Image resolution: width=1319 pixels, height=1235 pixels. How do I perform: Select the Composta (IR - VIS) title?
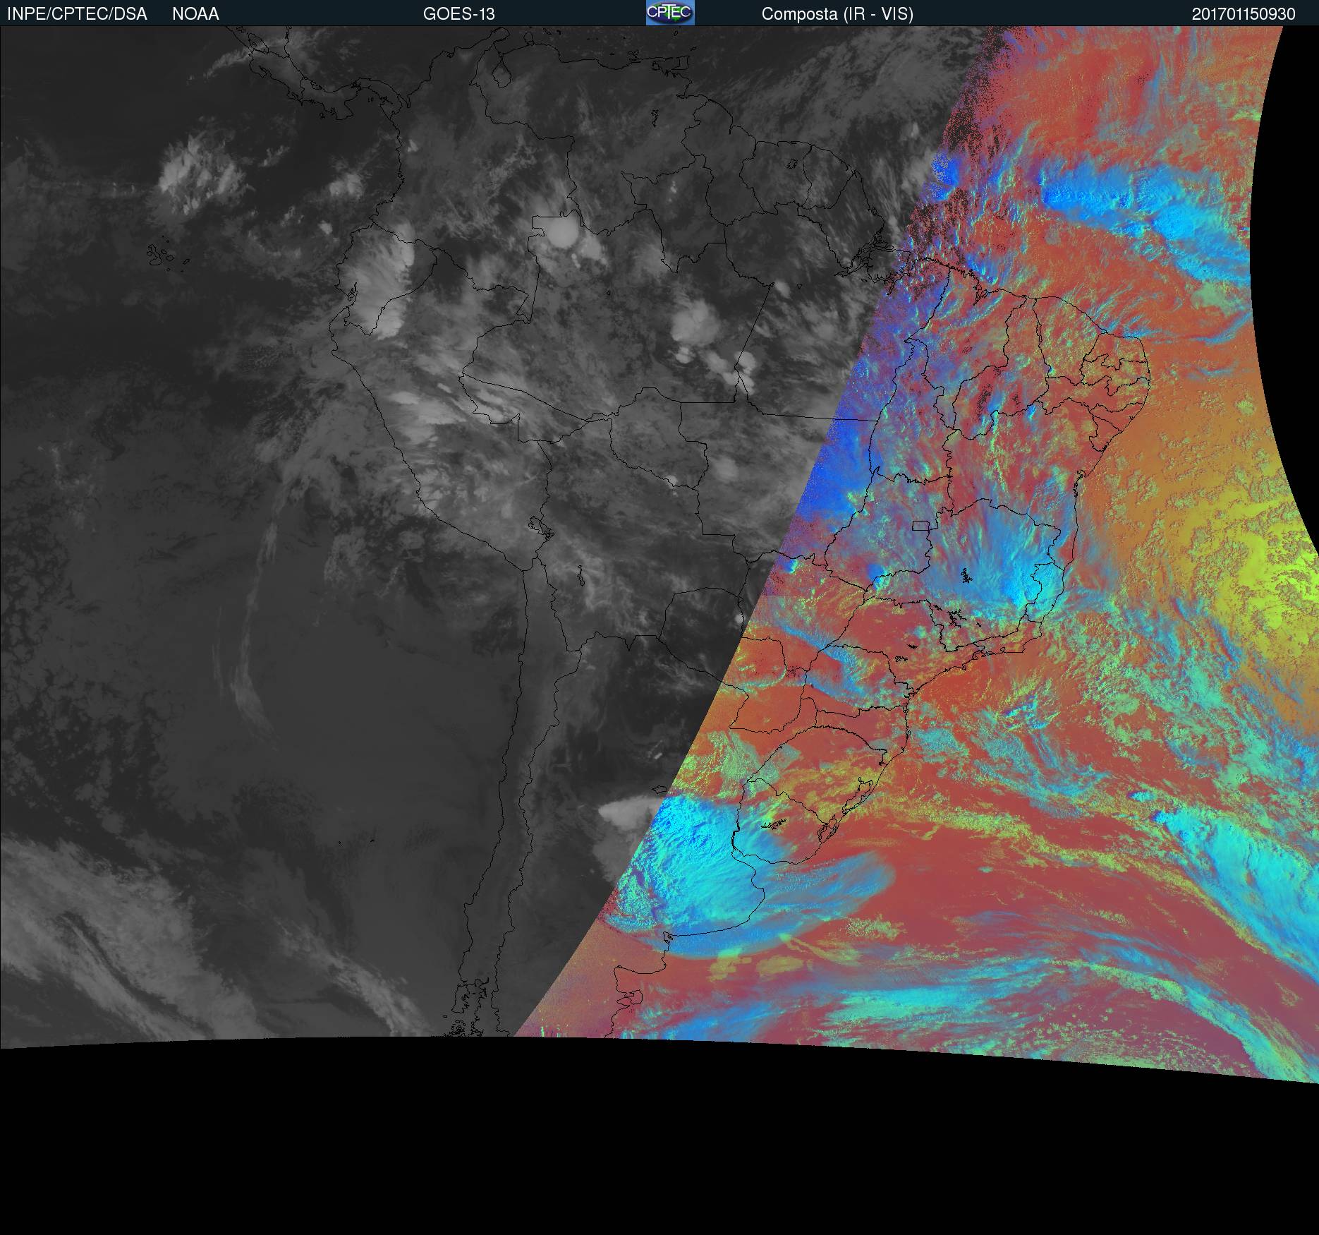(x=837, y=14)
